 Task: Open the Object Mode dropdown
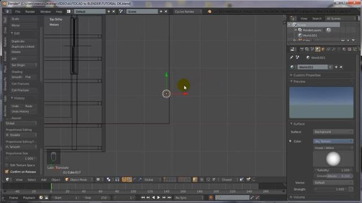pos(78,179)
